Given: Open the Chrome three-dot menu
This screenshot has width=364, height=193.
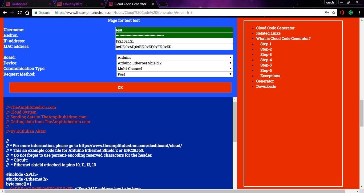Looking at the screenshot, I should click(x=359, y=12).
